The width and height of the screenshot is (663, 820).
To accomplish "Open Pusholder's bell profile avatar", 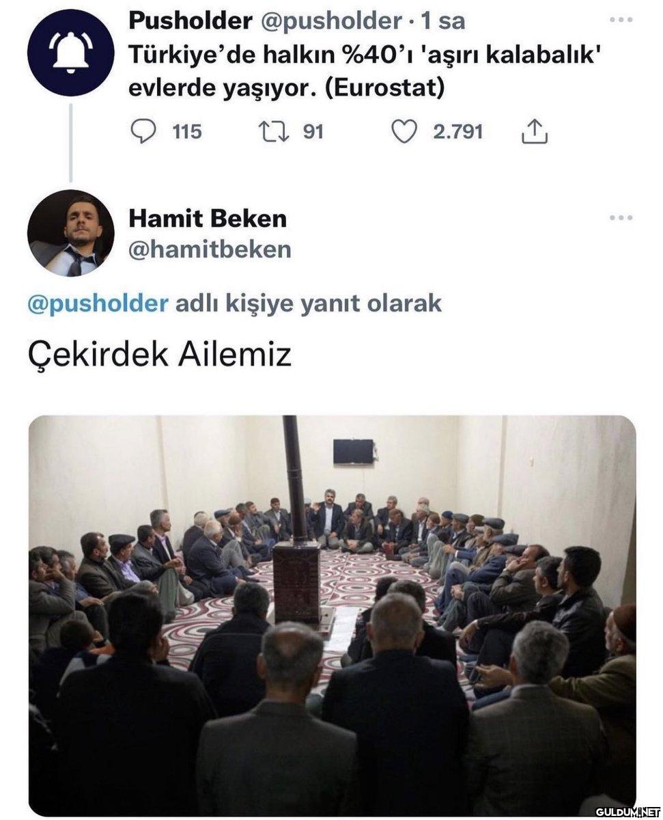I will (x=70, y=52).
